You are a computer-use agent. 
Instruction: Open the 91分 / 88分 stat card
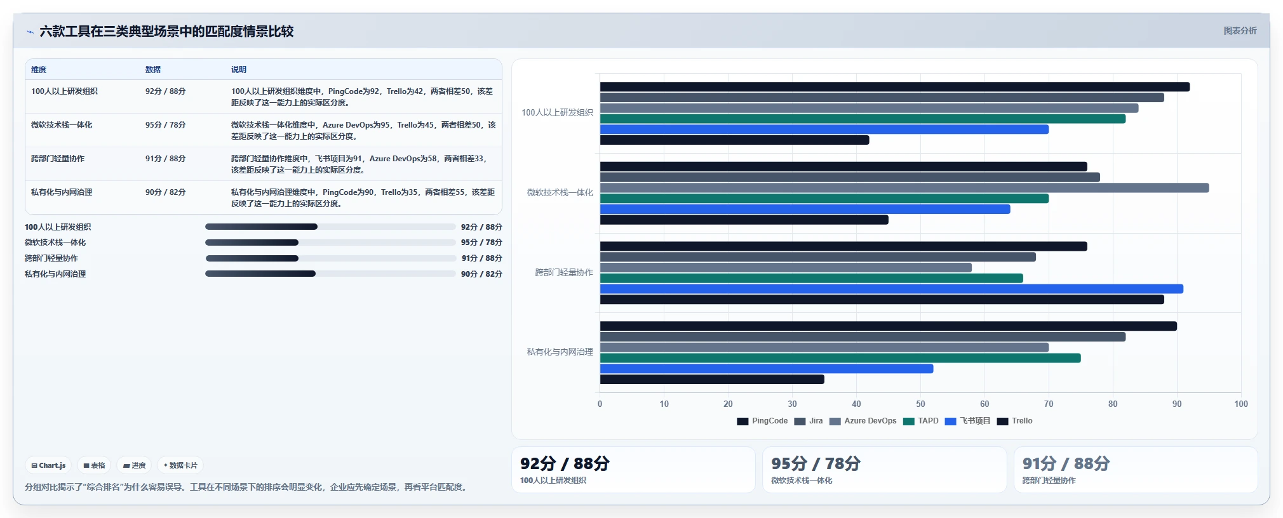[x=1136, y=470]
